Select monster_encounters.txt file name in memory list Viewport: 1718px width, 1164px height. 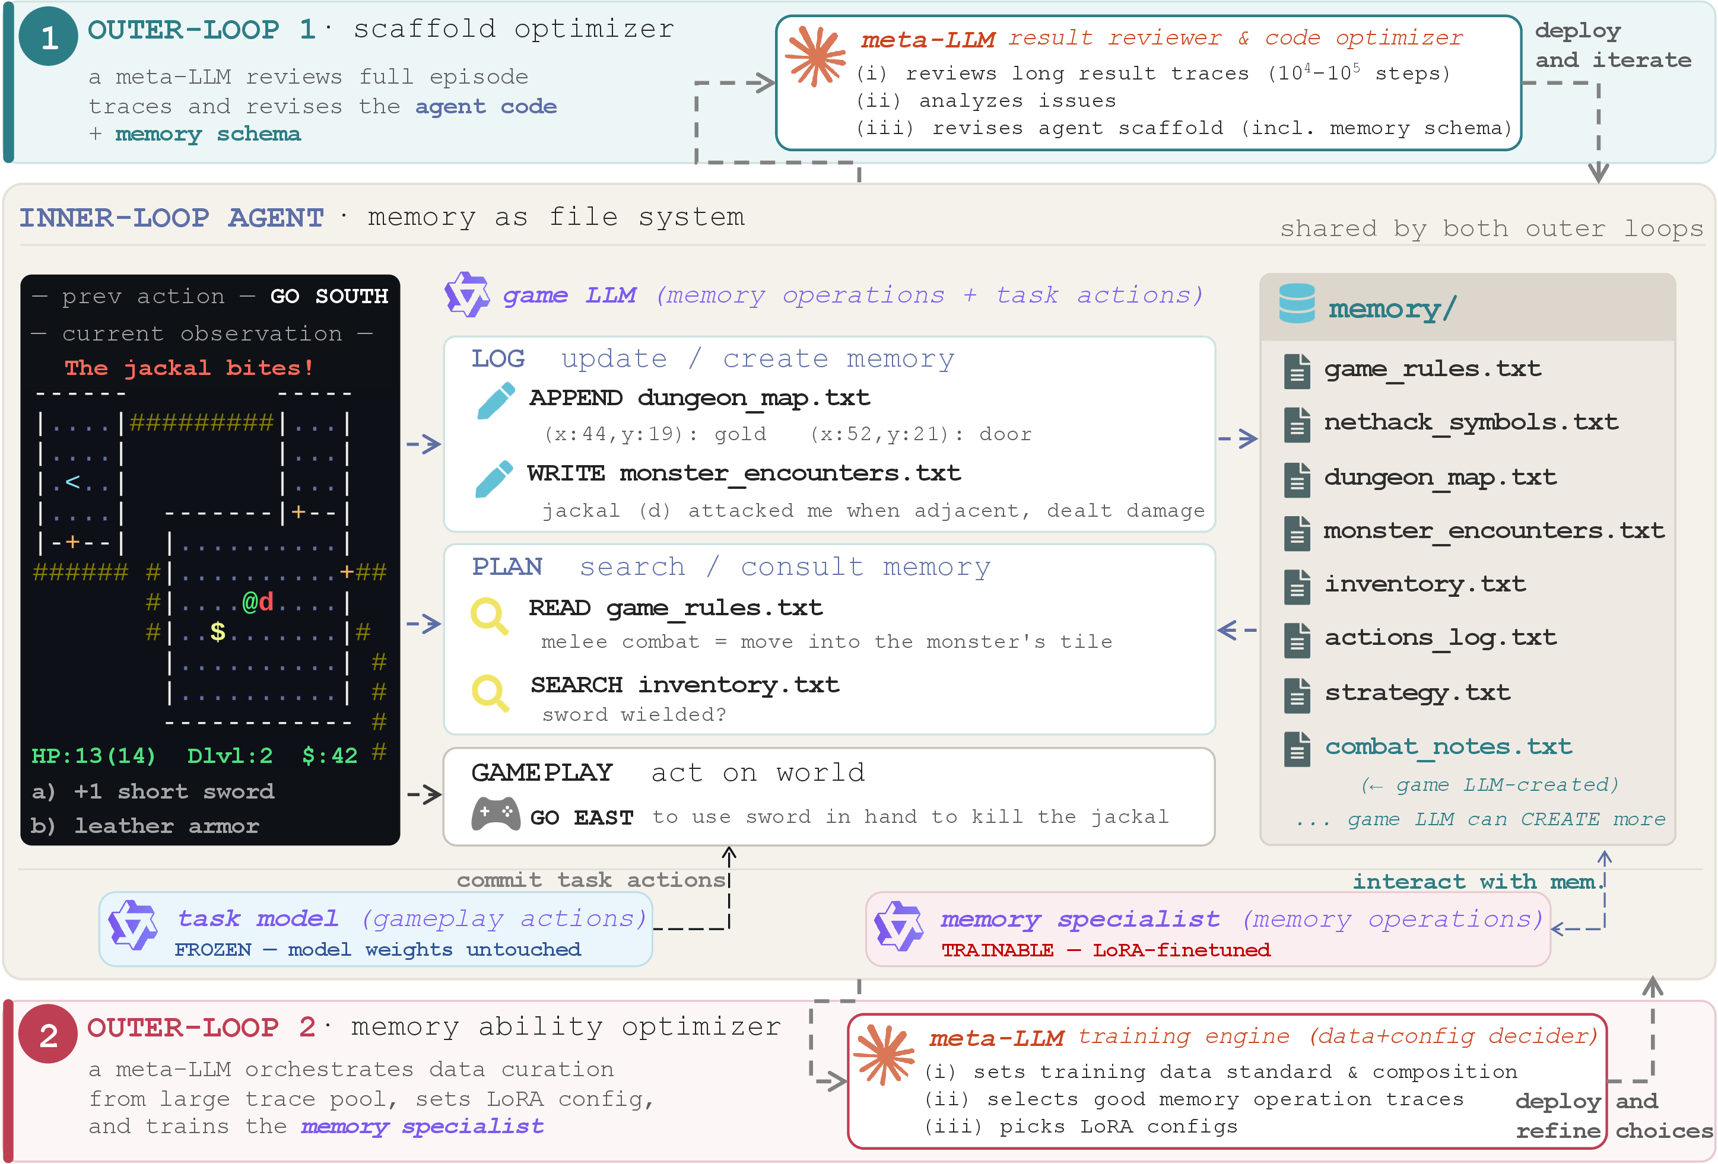(x=1494, y=530)
